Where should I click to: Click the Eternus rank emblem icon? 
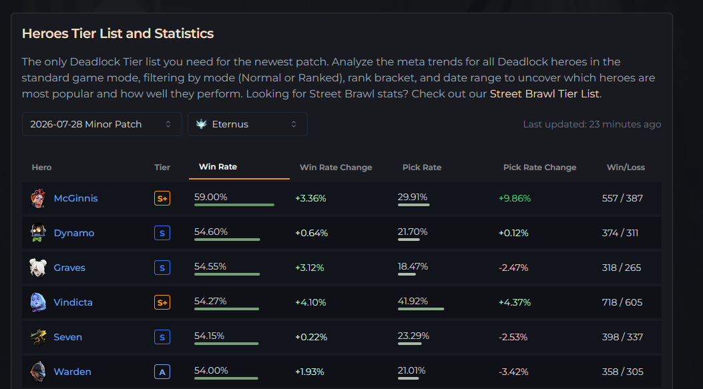[x=202, y=124]
